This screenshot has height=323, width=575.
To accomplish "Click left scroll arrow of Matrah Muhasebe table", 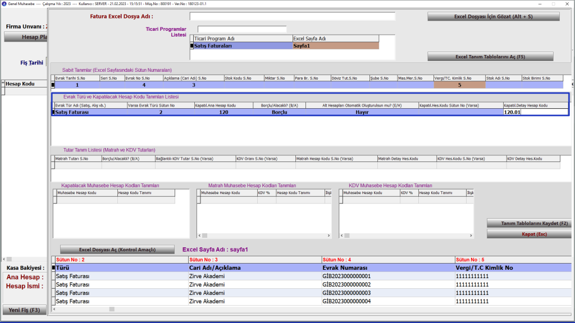I will (199, 236).
